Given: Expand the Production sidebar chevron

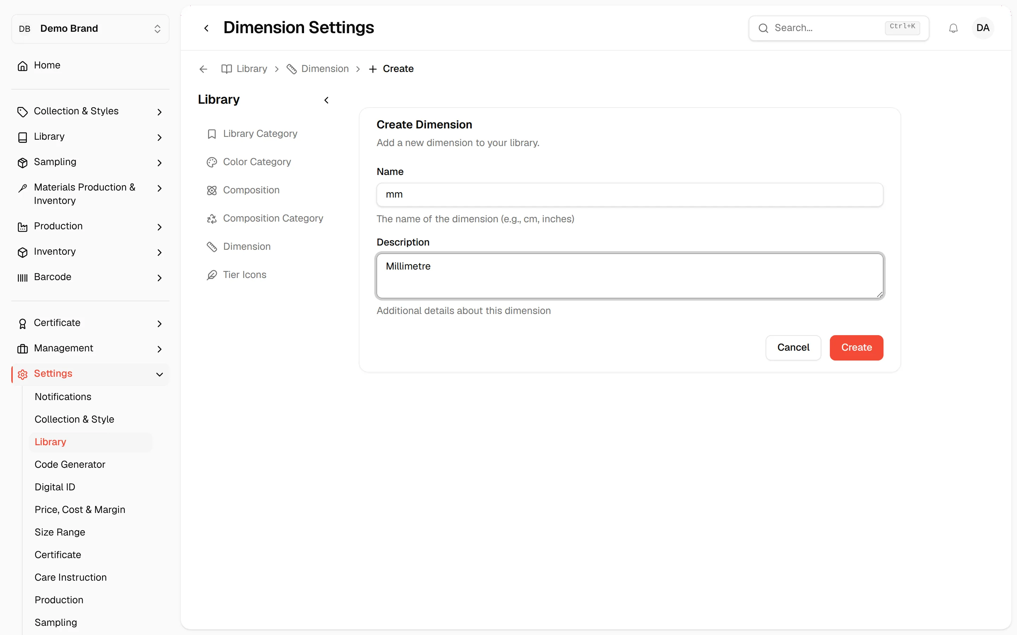Looking at the screenshot, I should pos(159,227).
